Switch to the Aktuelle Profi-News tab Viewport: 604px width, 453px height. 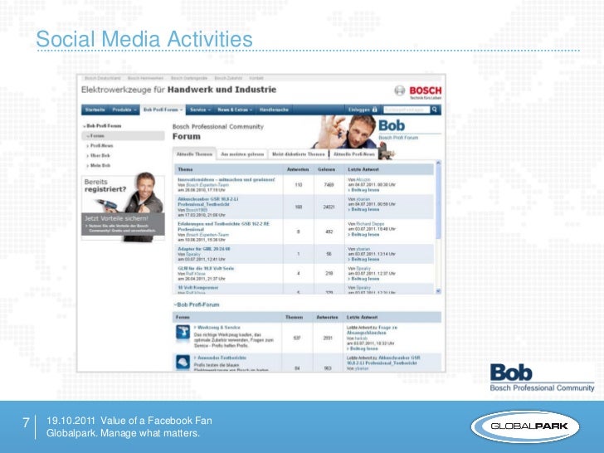pyautogui.click(x=354, y=154)
